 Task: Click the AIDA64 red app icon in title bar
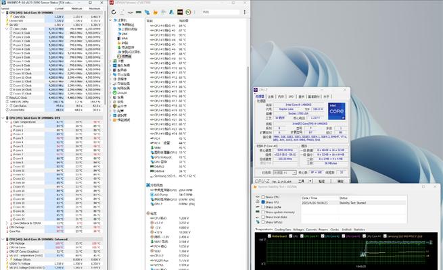tap(112, 3)
